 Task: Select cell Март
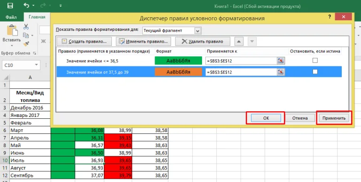[x=30, y=130]
